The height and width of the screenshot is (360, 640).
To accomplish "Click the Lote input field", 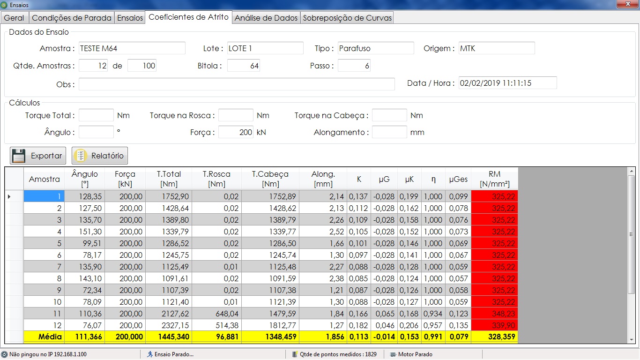I will click(265, 48).
